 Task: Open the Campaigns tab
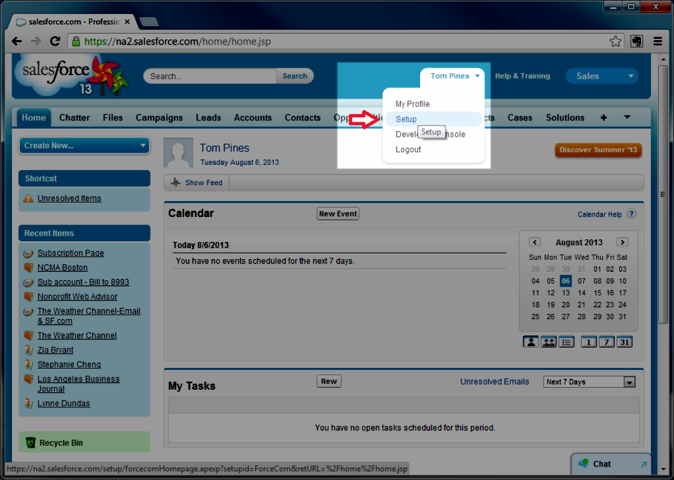pos(159,117)
